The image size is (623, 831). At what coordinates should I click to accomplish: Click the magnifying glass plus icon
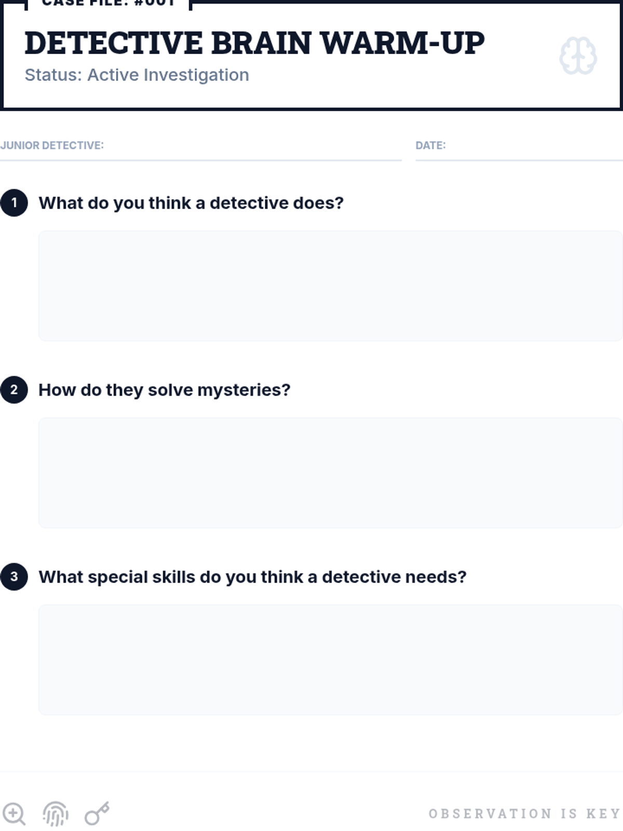point(14,813)
